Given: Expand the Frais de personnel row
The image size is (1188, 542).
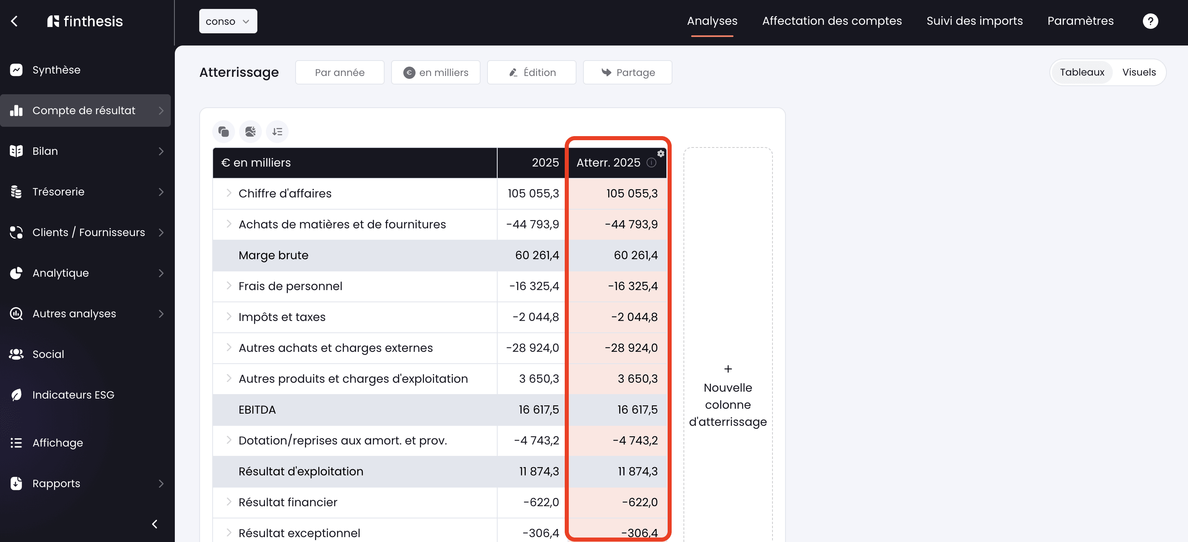Looking at the screenshot, I should [229, 286].
